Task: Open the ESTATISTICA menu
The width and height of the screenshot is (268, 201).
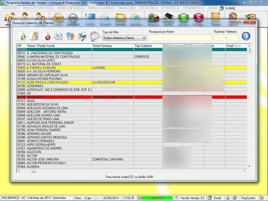Action: click(170, 8)
